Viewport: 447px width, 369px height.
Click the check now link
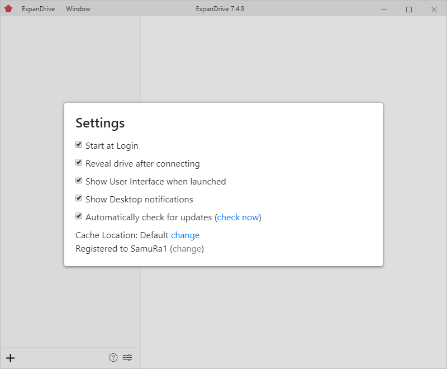click(x=238, y=217)
